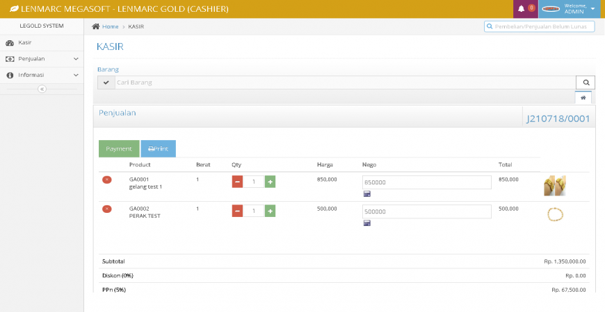The height and width of the screenshot is (312, 605).
Task: Toggle the checkmark button beside Cari Barang
Action: coord(106,83)
